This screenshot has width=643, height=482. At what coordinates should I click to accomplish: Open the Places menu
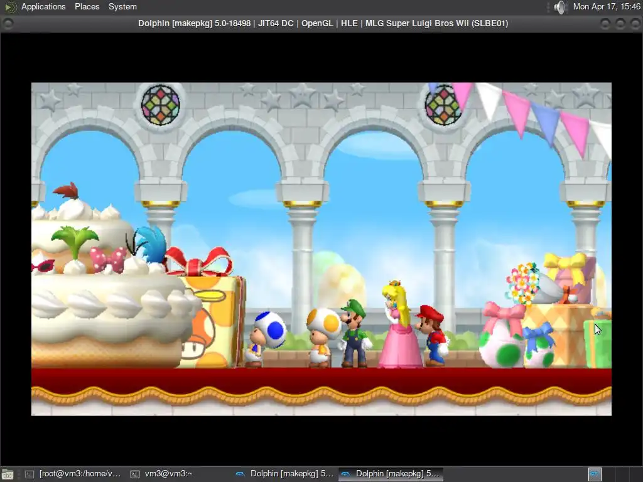tap(87, 6)
